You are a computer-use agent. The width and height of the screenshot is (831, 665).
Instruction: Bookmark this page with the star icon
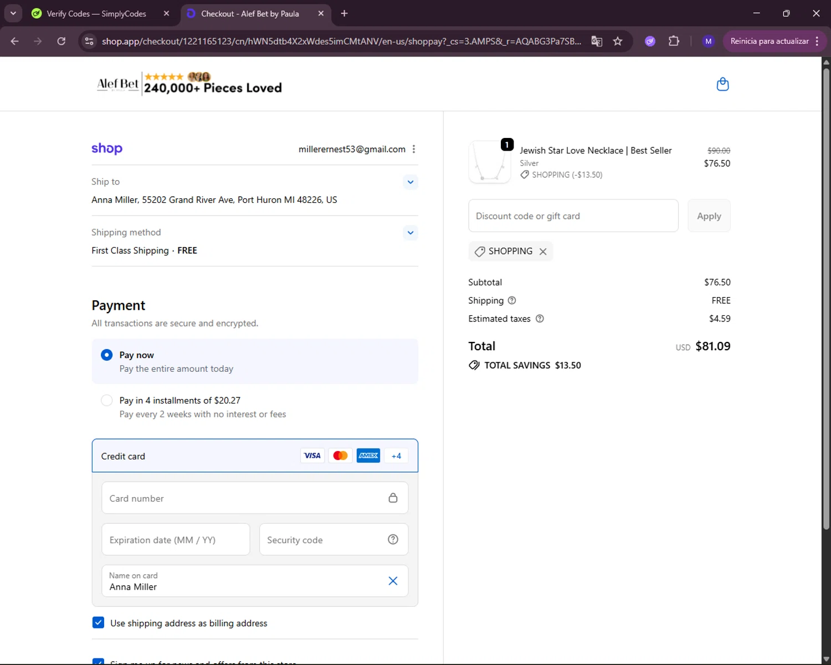(618, 41)
